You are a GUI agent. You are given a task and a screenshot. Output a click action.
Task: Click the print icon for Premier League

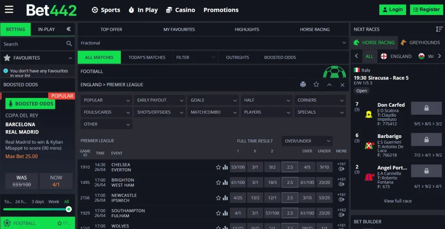303,85
